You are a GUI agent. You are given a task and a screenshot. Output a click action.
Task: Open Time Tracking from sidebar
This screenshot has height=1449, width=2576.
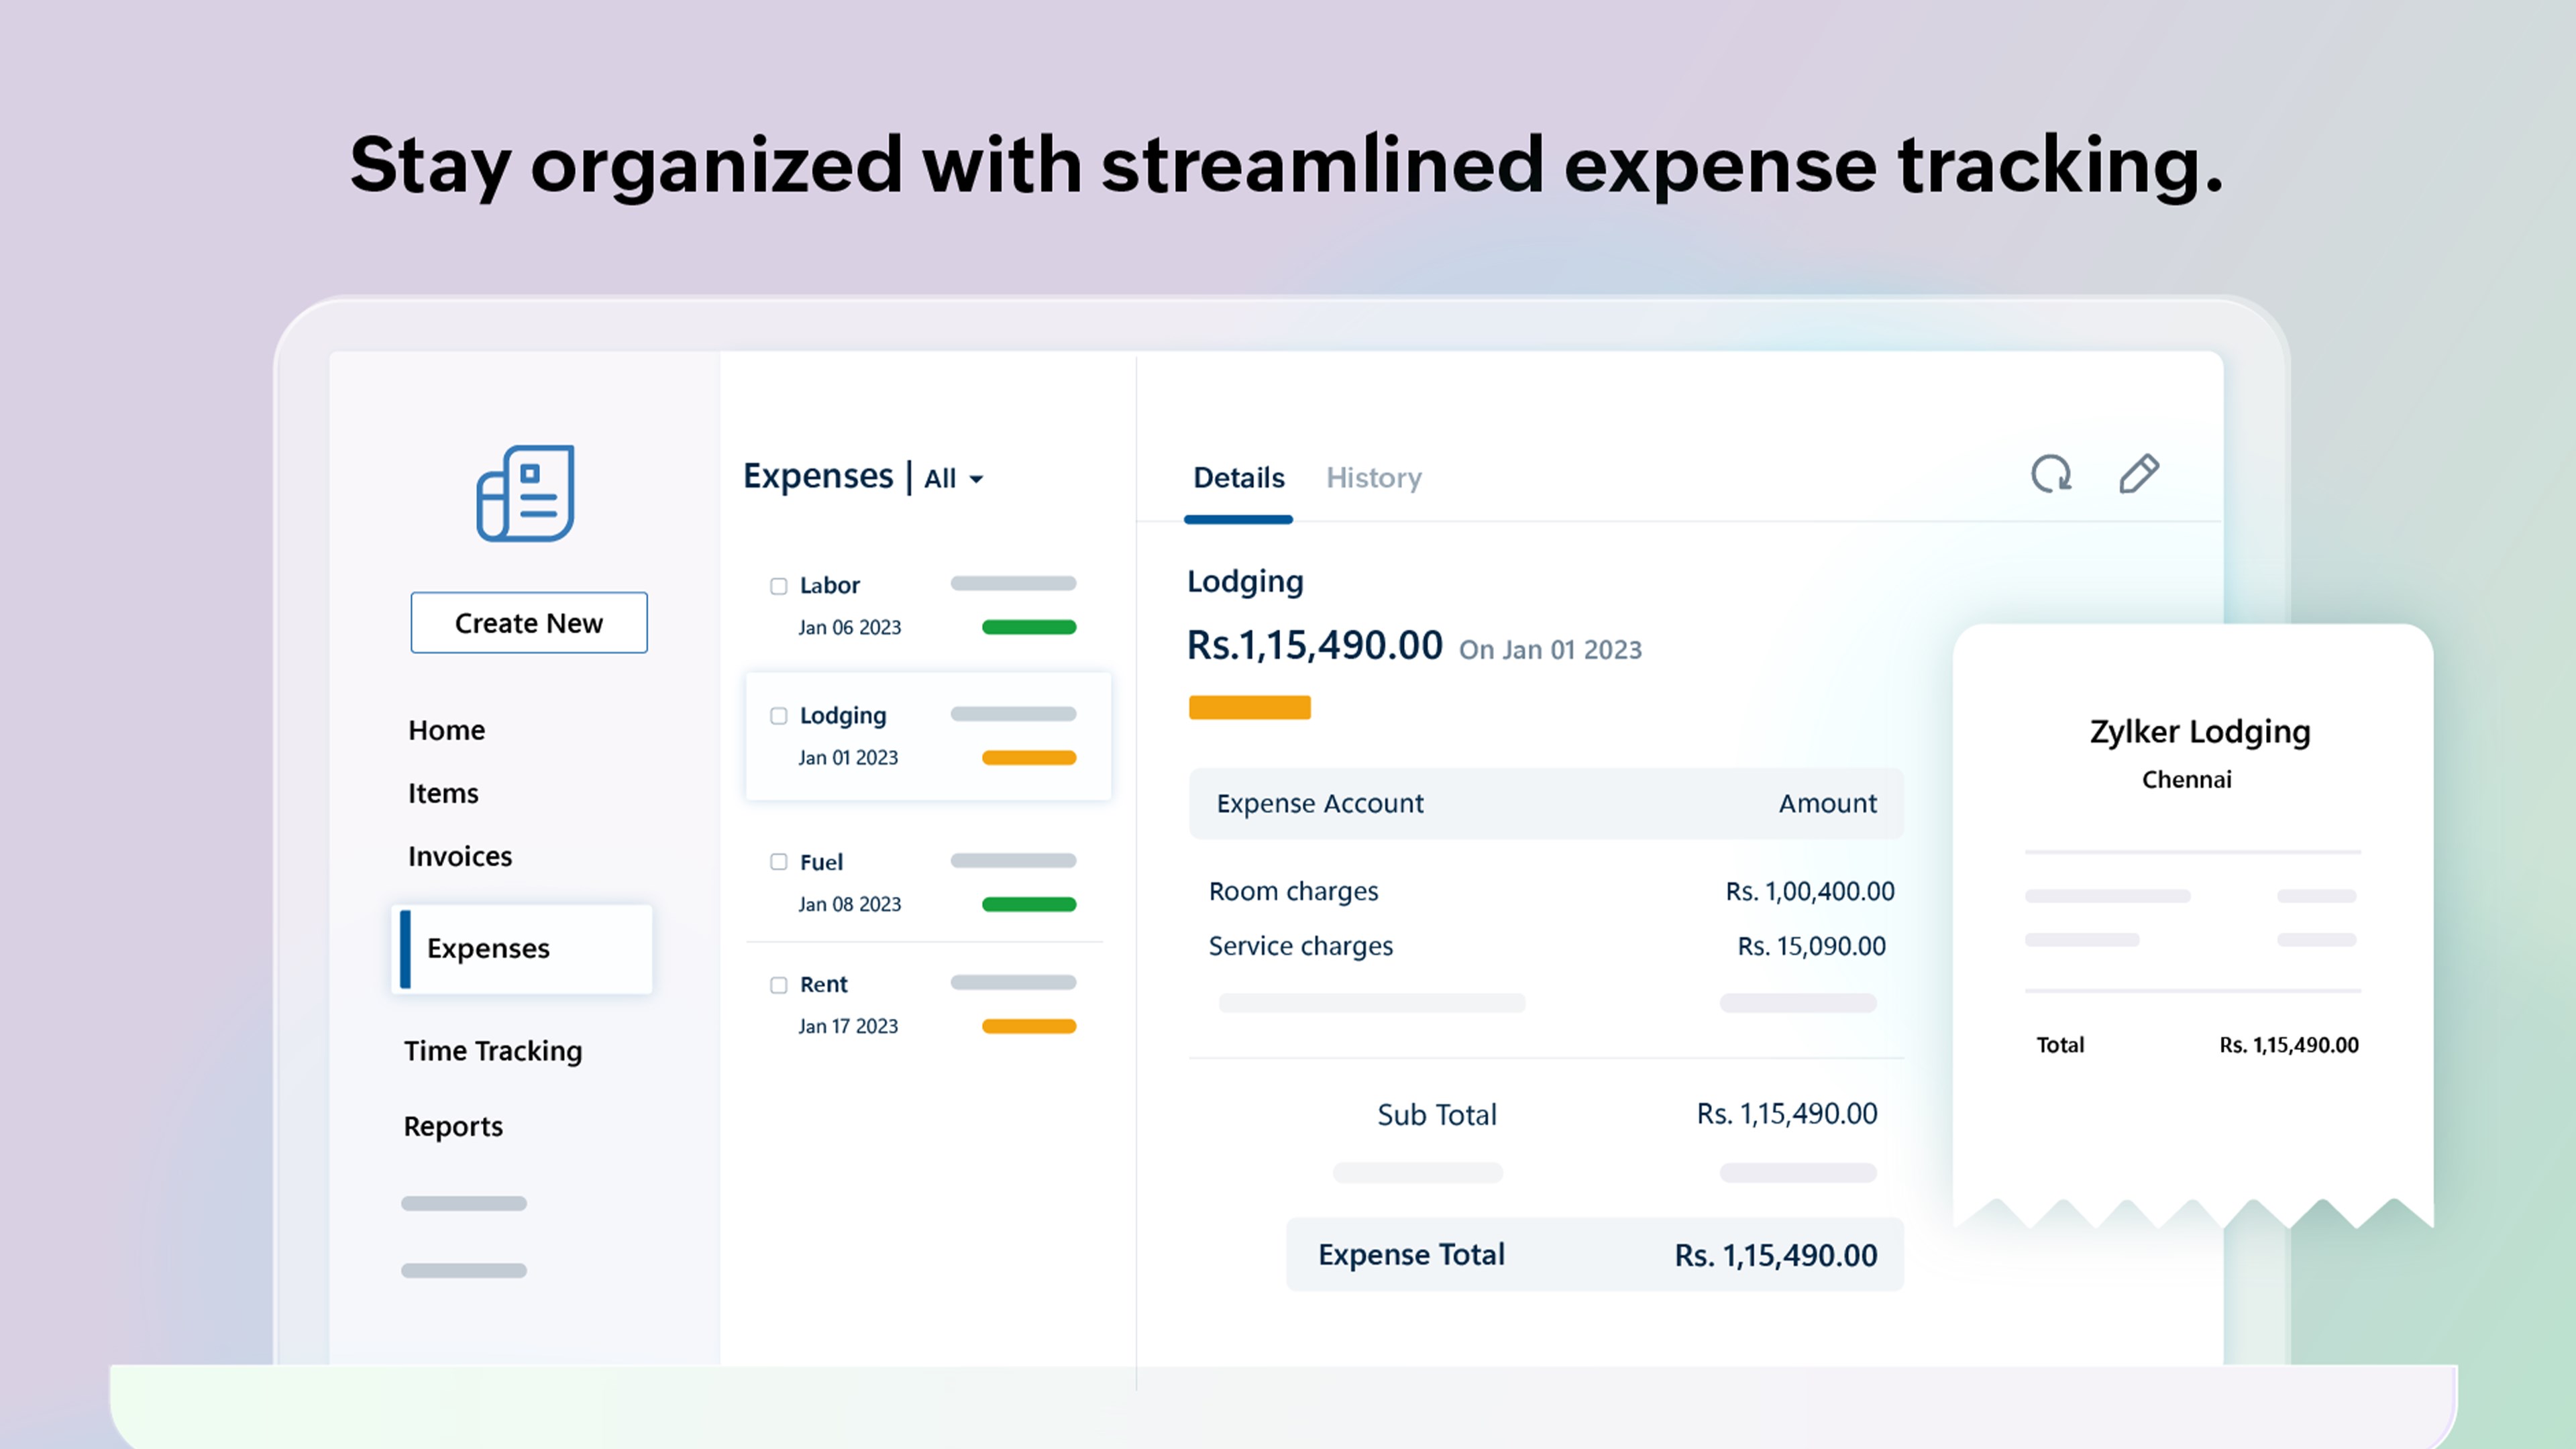point(493,1050)
